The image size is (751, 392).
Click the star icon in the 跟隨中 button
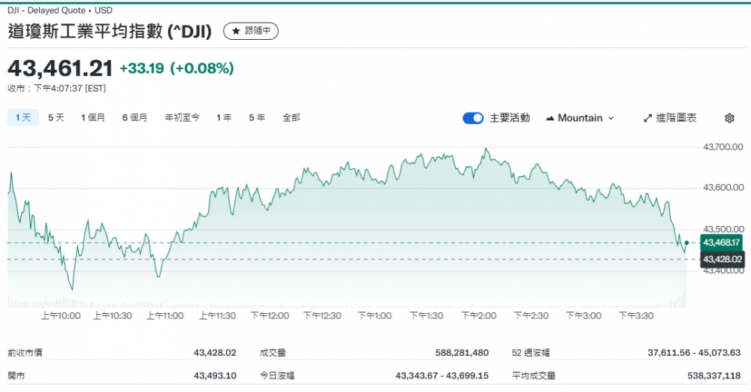[x=236, y=31]
